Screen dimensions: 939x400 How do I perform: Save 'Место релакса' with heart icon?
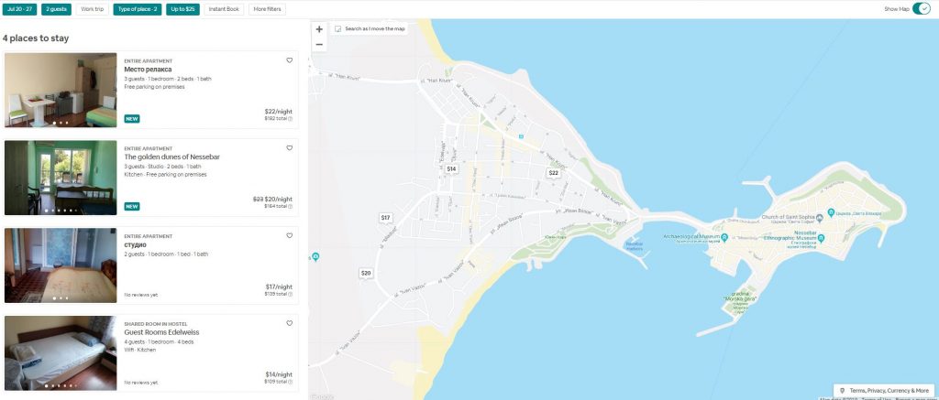point(290,60)
